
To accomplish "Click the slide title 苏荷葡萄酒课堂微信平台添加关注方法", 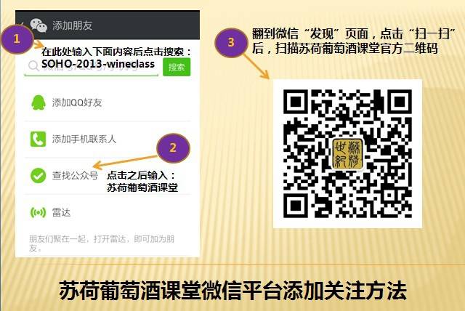I will click(x=232, y=291).
